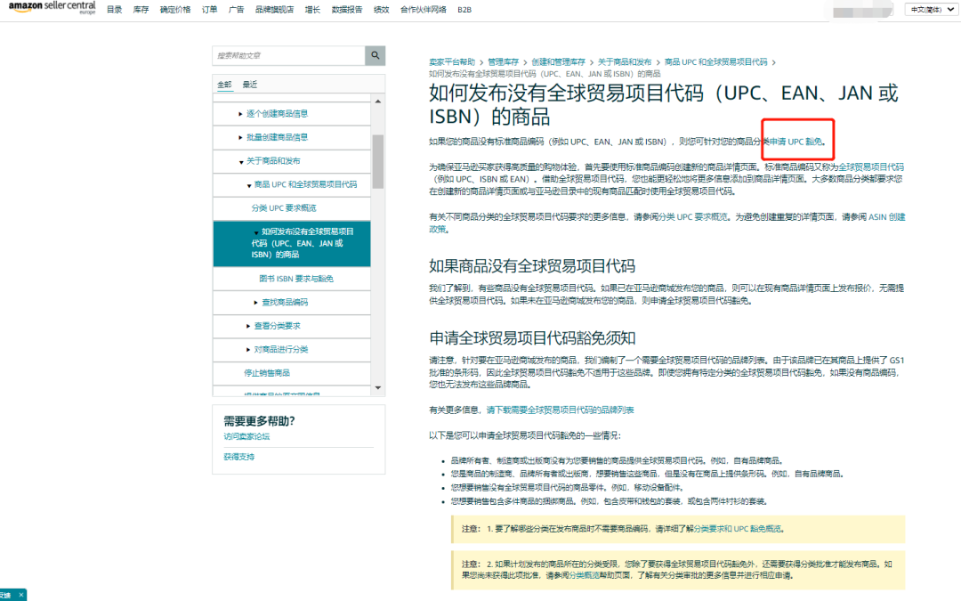
Task: Open the B2B menu
Action: click(464, 10)
